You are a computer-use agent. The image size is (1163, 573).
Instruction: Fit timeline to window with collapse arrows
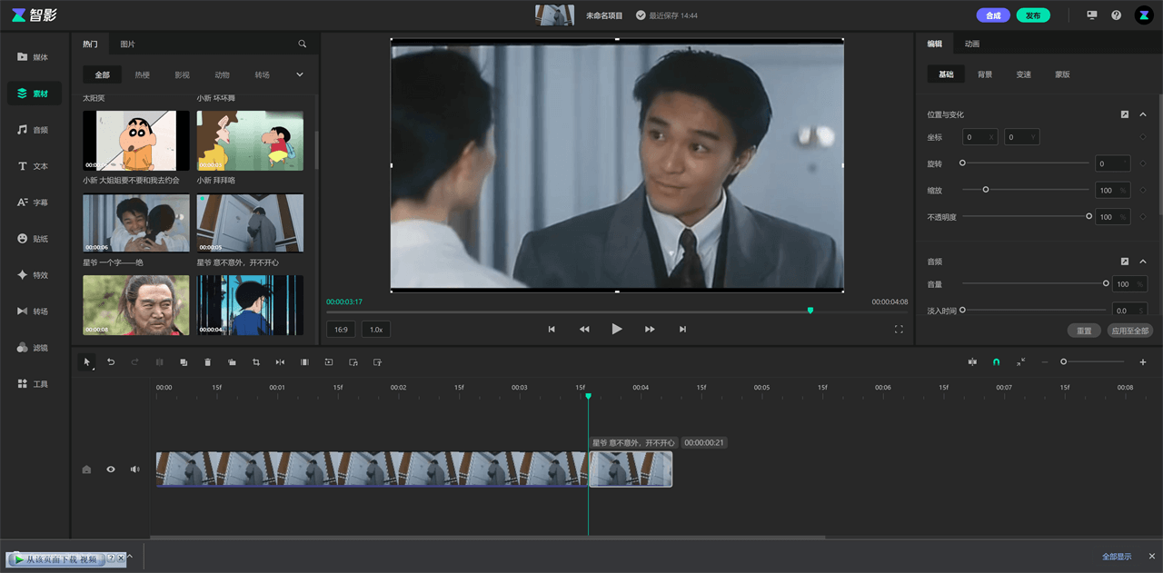click(1021, 361)
